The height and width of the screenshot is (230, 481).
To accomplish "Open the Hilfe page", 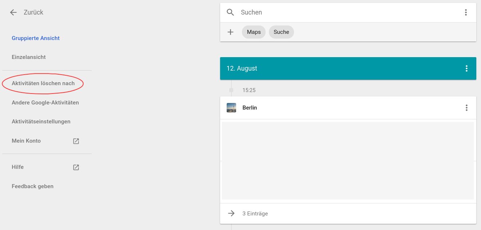I will tap(18, 167).
